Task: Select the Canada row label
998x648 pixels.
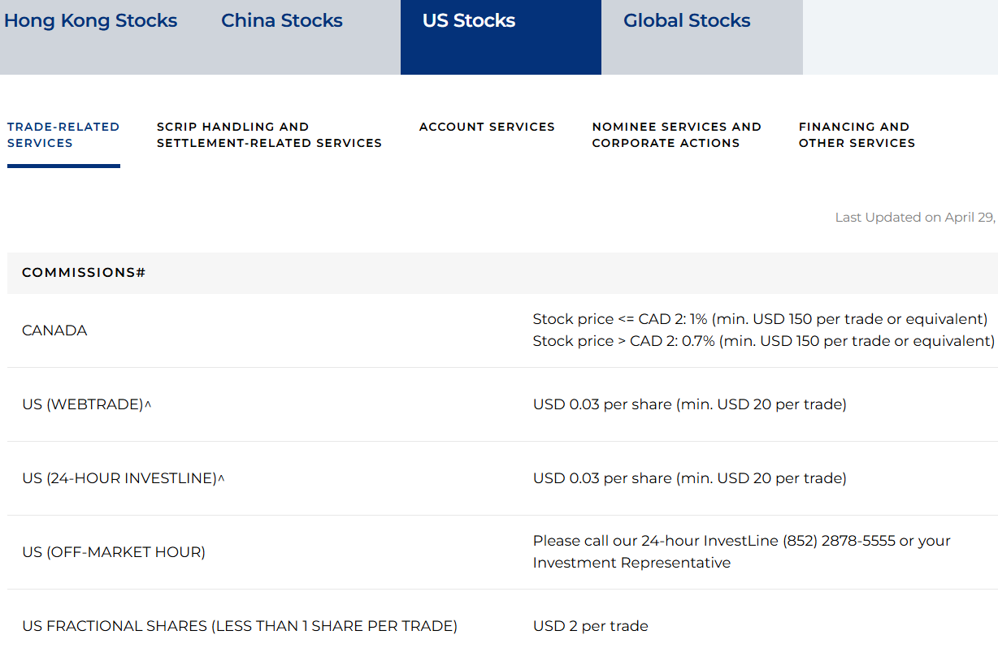Action: click(x=54, y=330)
